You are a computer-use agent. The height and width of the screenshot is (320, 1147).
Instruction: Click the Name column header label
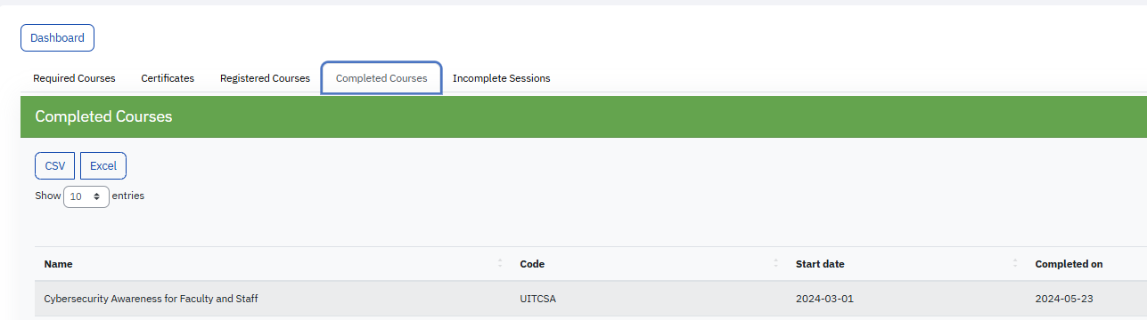59,264
